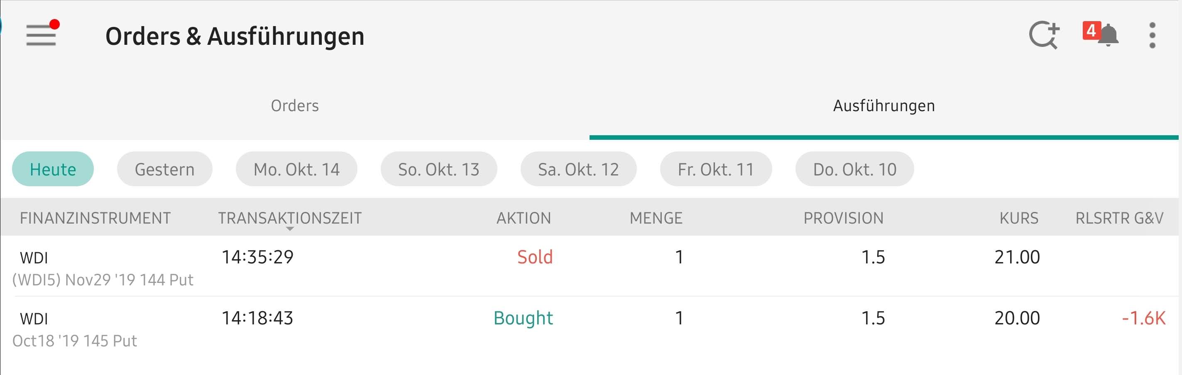1182x375 pixels.
Task: Filter executions by Sa. Okt. 12
Action: coord(578,169)
